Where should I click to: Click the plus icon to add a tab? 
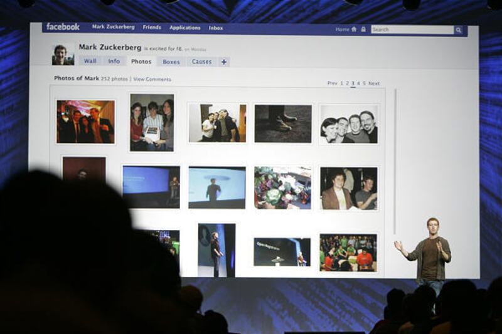224,62
